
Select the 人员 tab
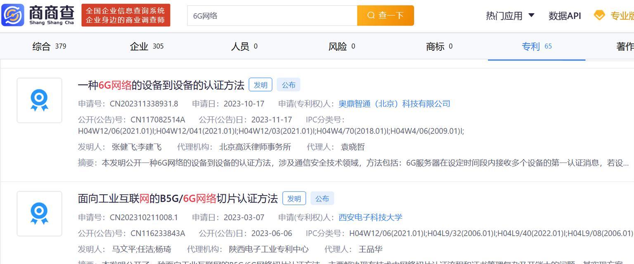coord(244,46)
